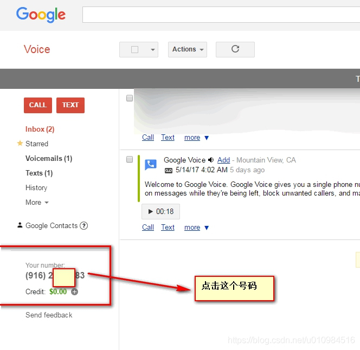
Task: Click the Google logo
Action: coord(41,15)
